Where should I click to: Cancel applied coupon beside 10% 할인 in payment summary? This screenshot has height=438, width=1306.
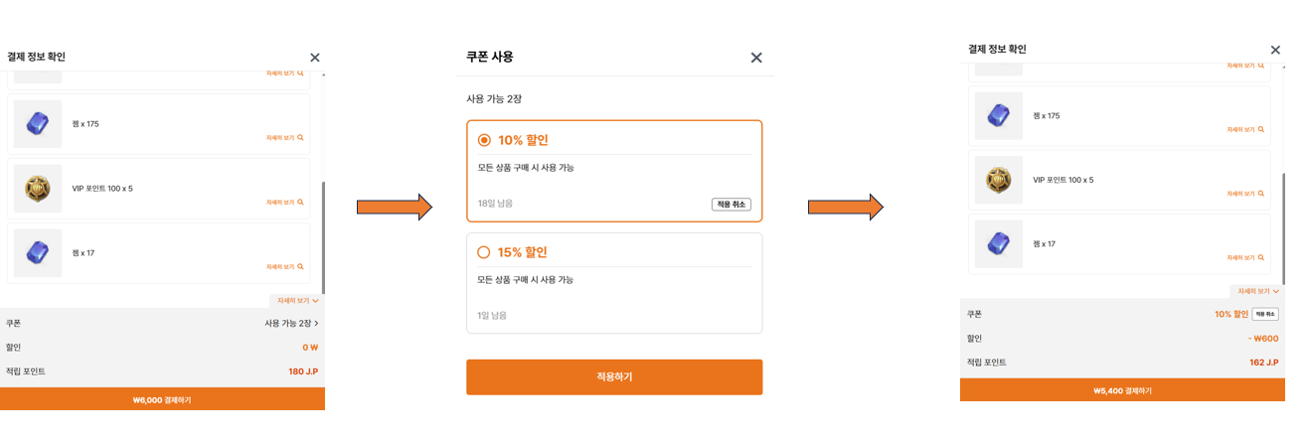pos(1264,314)
